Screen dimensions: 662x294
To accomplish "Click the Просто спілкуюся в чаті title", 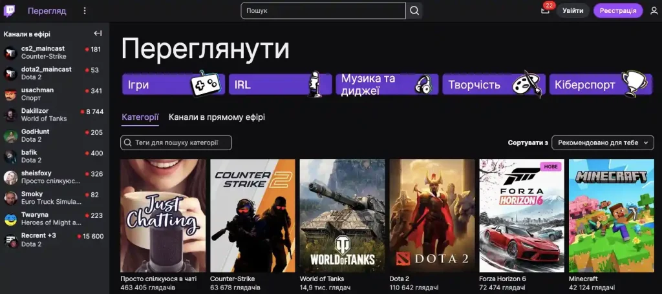I will pyautogui.click(x=159, y=279).
